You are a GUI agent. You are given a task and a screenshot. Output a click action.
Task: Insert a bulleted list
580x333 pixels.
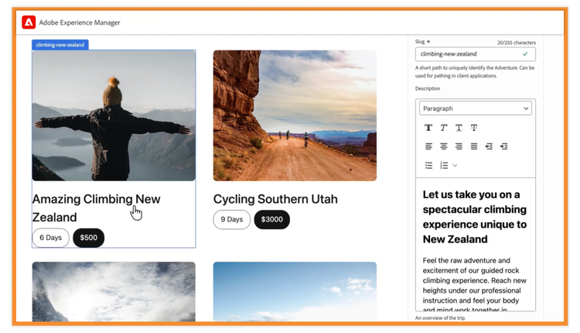click(x=428, y=165)
